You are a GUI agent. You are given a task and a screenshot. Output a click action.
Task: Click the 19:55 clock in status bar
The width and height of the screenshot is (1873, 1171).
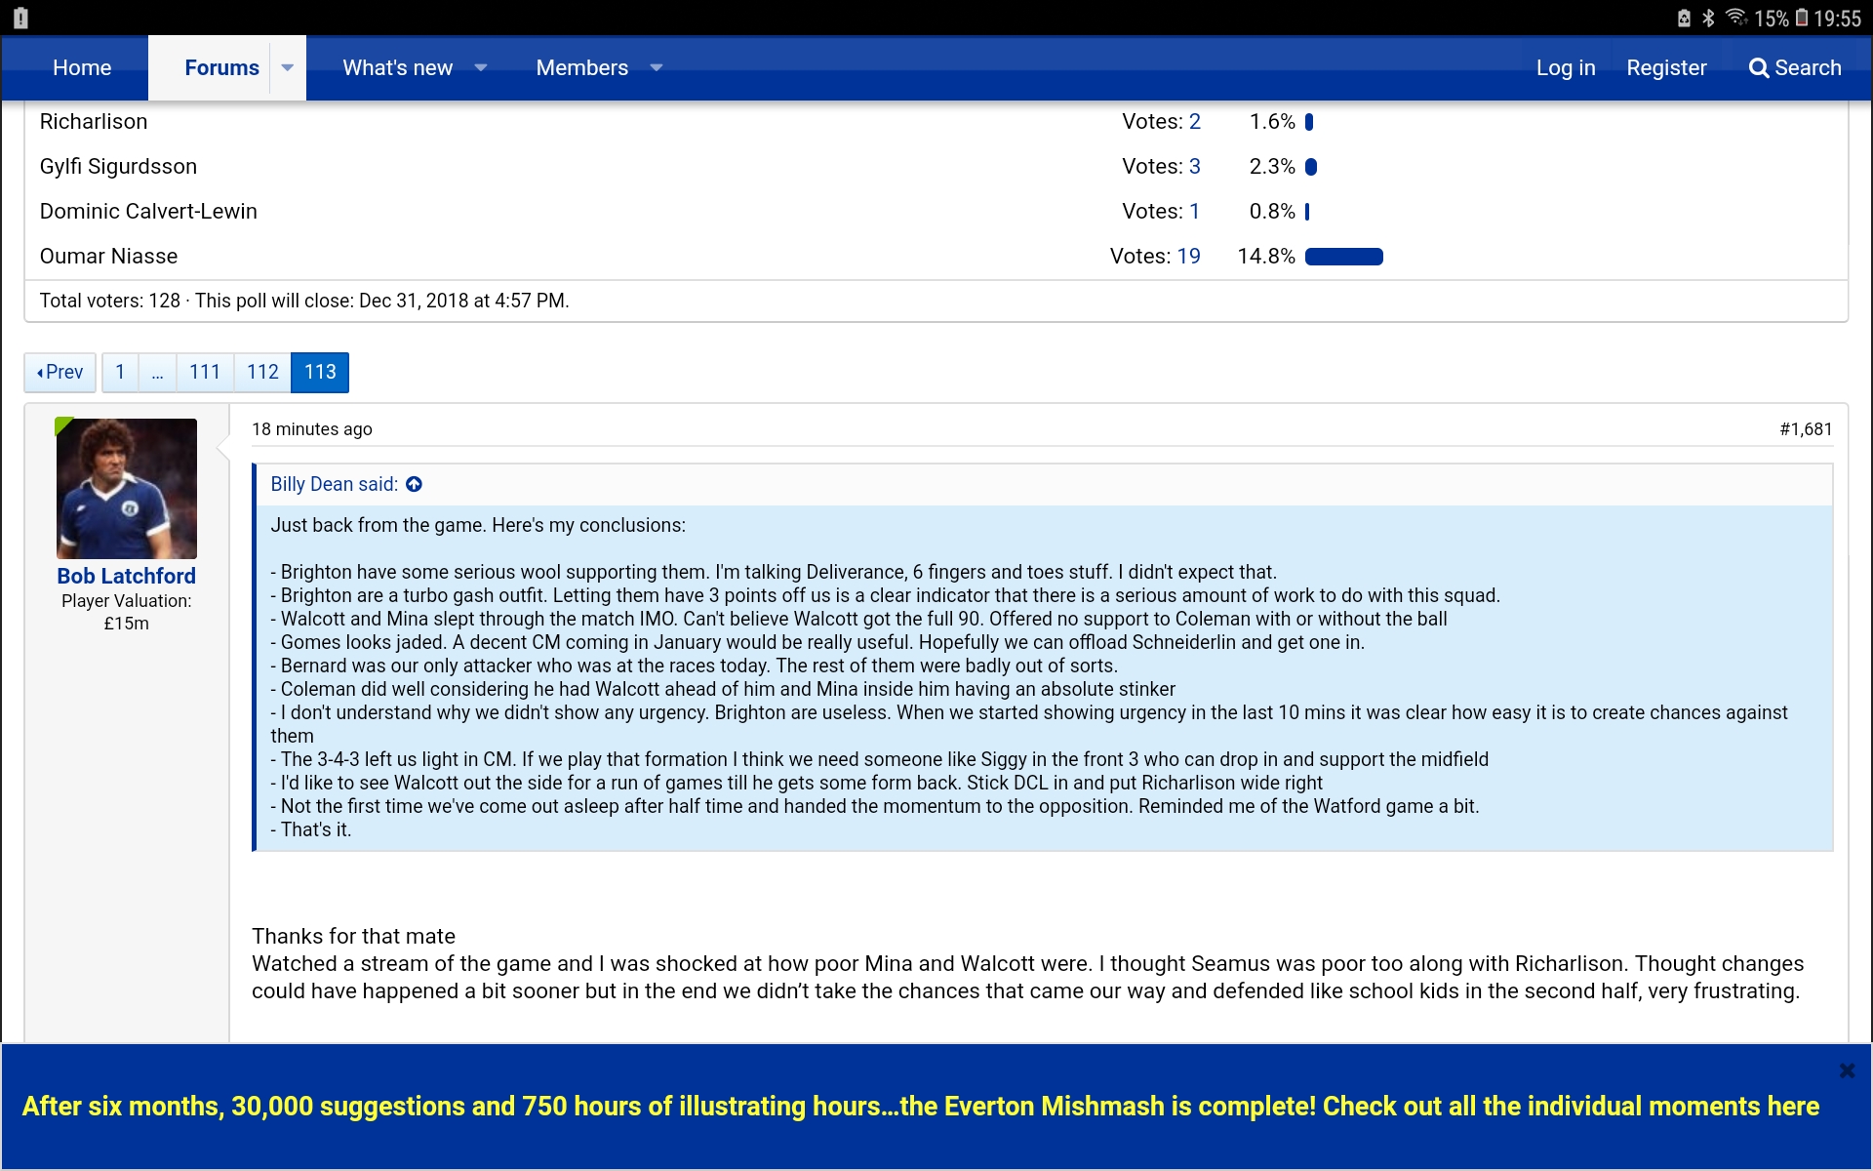tap(1838, 19)
